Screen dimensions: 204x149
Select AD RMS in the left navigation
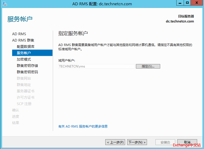point(19,34)
